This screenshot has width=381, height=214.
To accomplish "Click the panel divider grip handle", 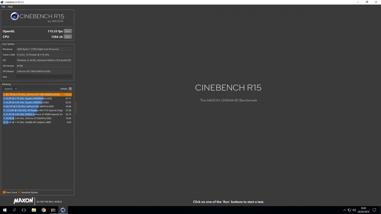I will click(x=76, y=107).
